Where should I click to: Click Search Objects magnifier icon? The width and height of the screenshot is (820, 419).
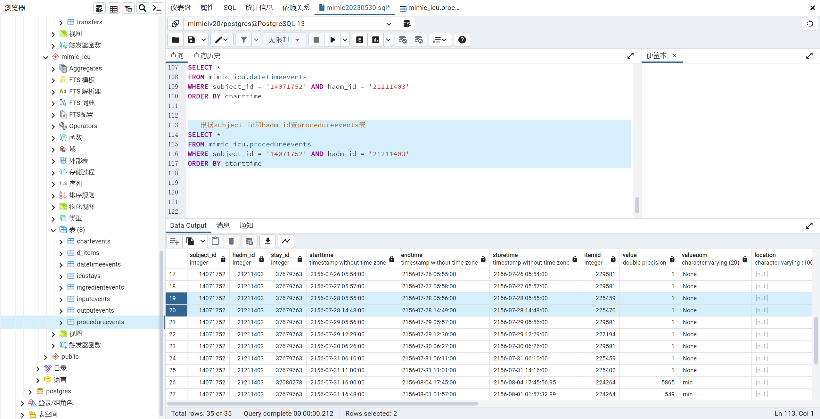[143, 8]
